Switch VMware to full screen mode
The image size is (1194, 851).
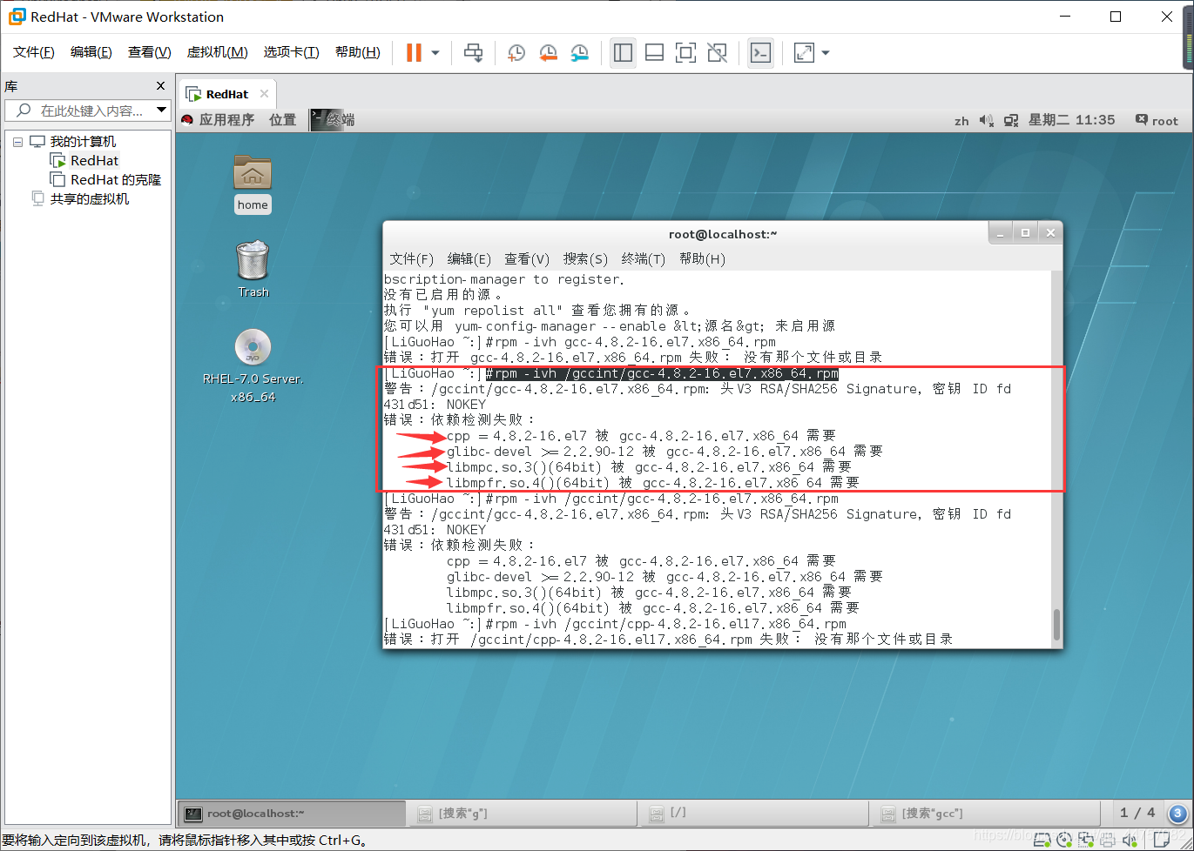[x=685, y=53]
